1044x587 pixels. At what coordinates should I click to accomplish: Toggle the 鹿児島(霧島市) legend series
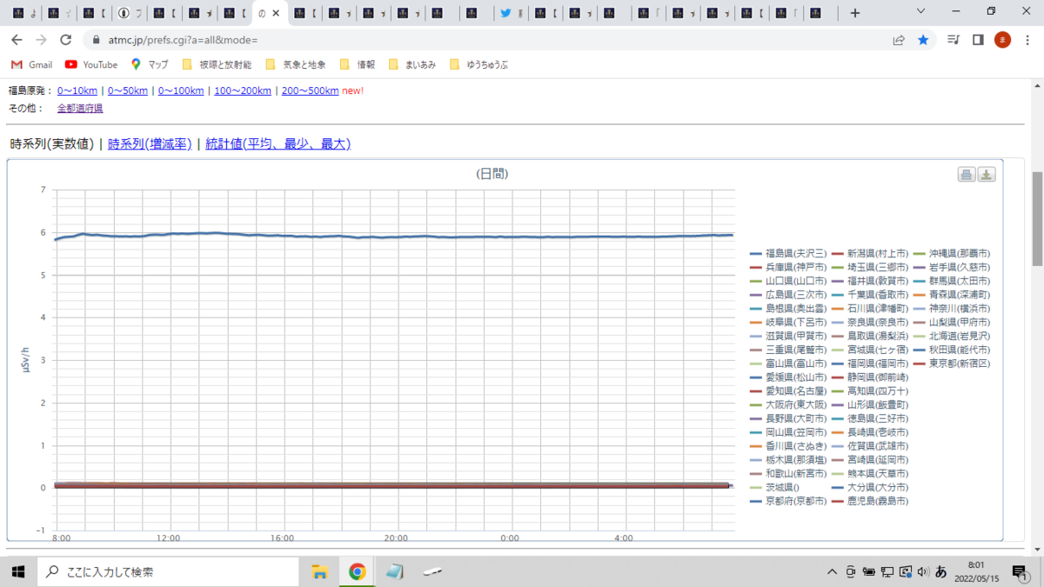(x=870, y=502)
